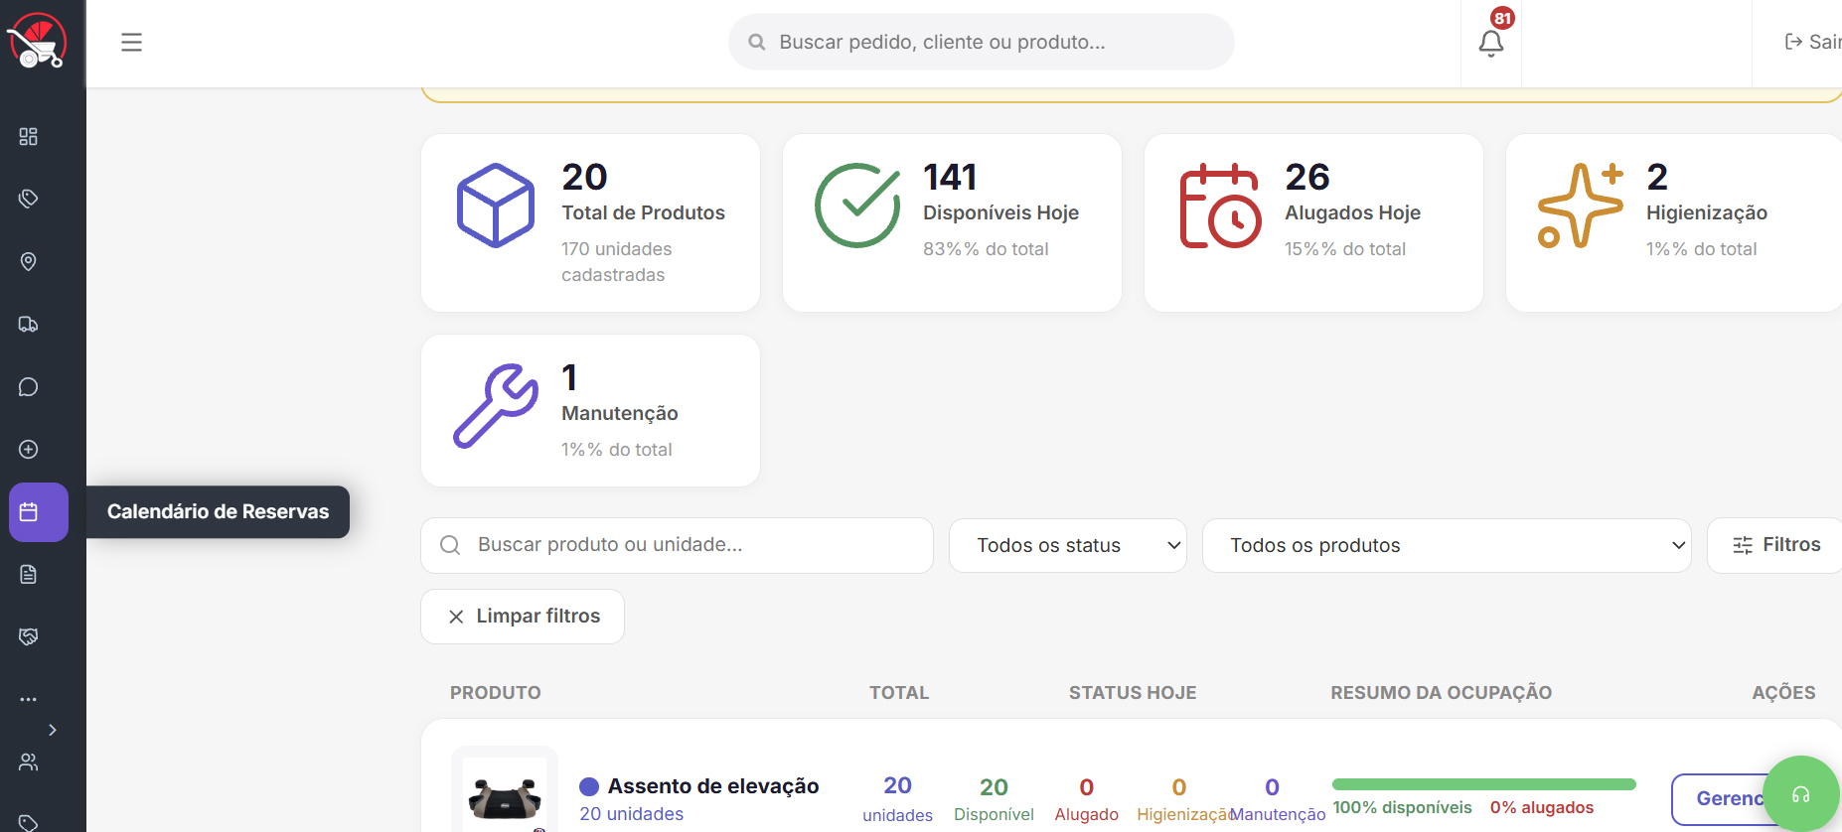Click the PRODUTO column header
The image size is (1842, 832).
(x=496, y=693)
